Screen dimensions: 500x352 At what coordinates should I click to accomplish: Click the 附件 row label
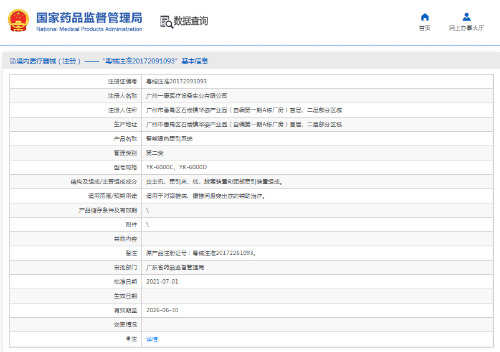(131, 225)
